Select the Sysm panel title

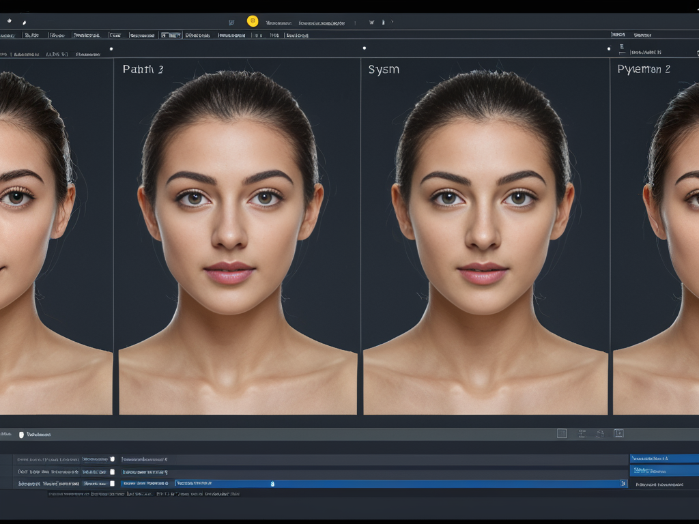tap(384, 70)
